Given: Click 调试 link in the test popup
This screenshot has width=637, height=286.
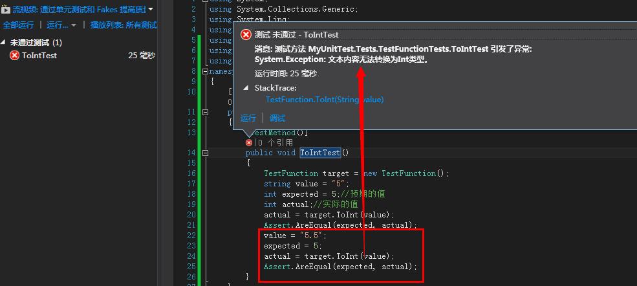Looking at the screenshot, I should click(x=277, y=118).
